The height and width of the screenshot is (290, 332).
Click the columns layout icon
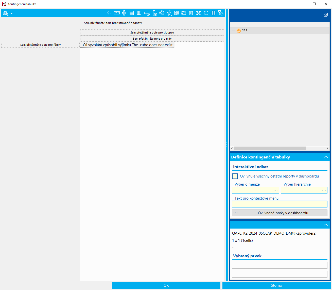click(139, 13)
